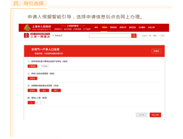Toggle 自来水 service option
The height and width of the screenshot is (139, 183).
[x=32, y=90]
